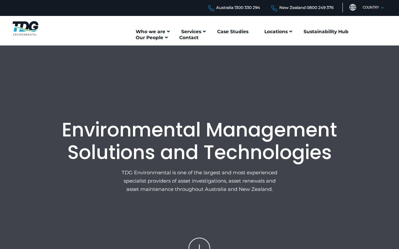399x249 pixels.
Task: Click the phone icon beside the Australia number
Action: [x=211, y=8]
